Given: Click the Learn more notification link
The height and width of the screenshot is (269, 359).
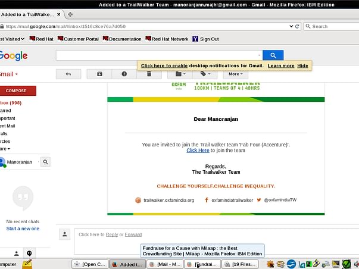Looking at the screenshot, I should click(281, 65).
